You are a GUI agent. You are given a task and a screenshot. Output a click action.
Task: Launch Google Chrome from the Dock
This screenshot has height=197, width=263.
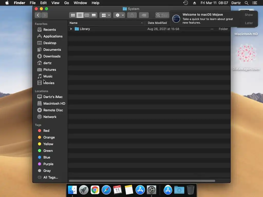click(95, 190)
